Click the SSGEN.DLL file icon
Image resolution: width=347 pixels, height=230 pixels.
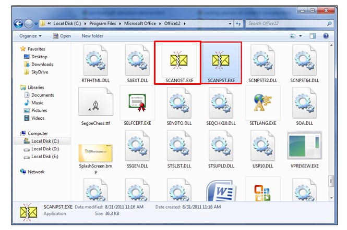(x=137, y=146)
